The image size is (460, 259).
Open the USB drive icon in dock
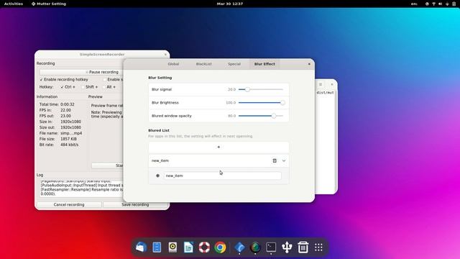[287, 247]
